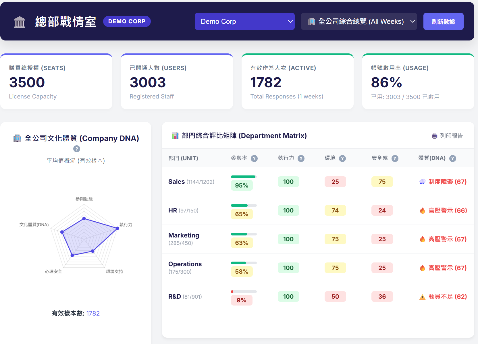Select the Sales department row name

(176, 182)
